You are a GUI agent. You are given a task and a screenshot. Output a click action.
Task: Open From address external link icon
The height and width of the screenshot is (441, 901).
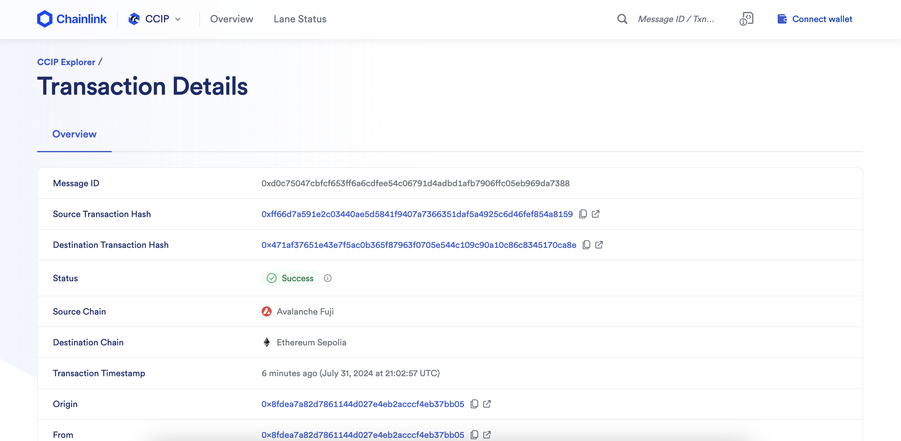click(x=487, y=435)
